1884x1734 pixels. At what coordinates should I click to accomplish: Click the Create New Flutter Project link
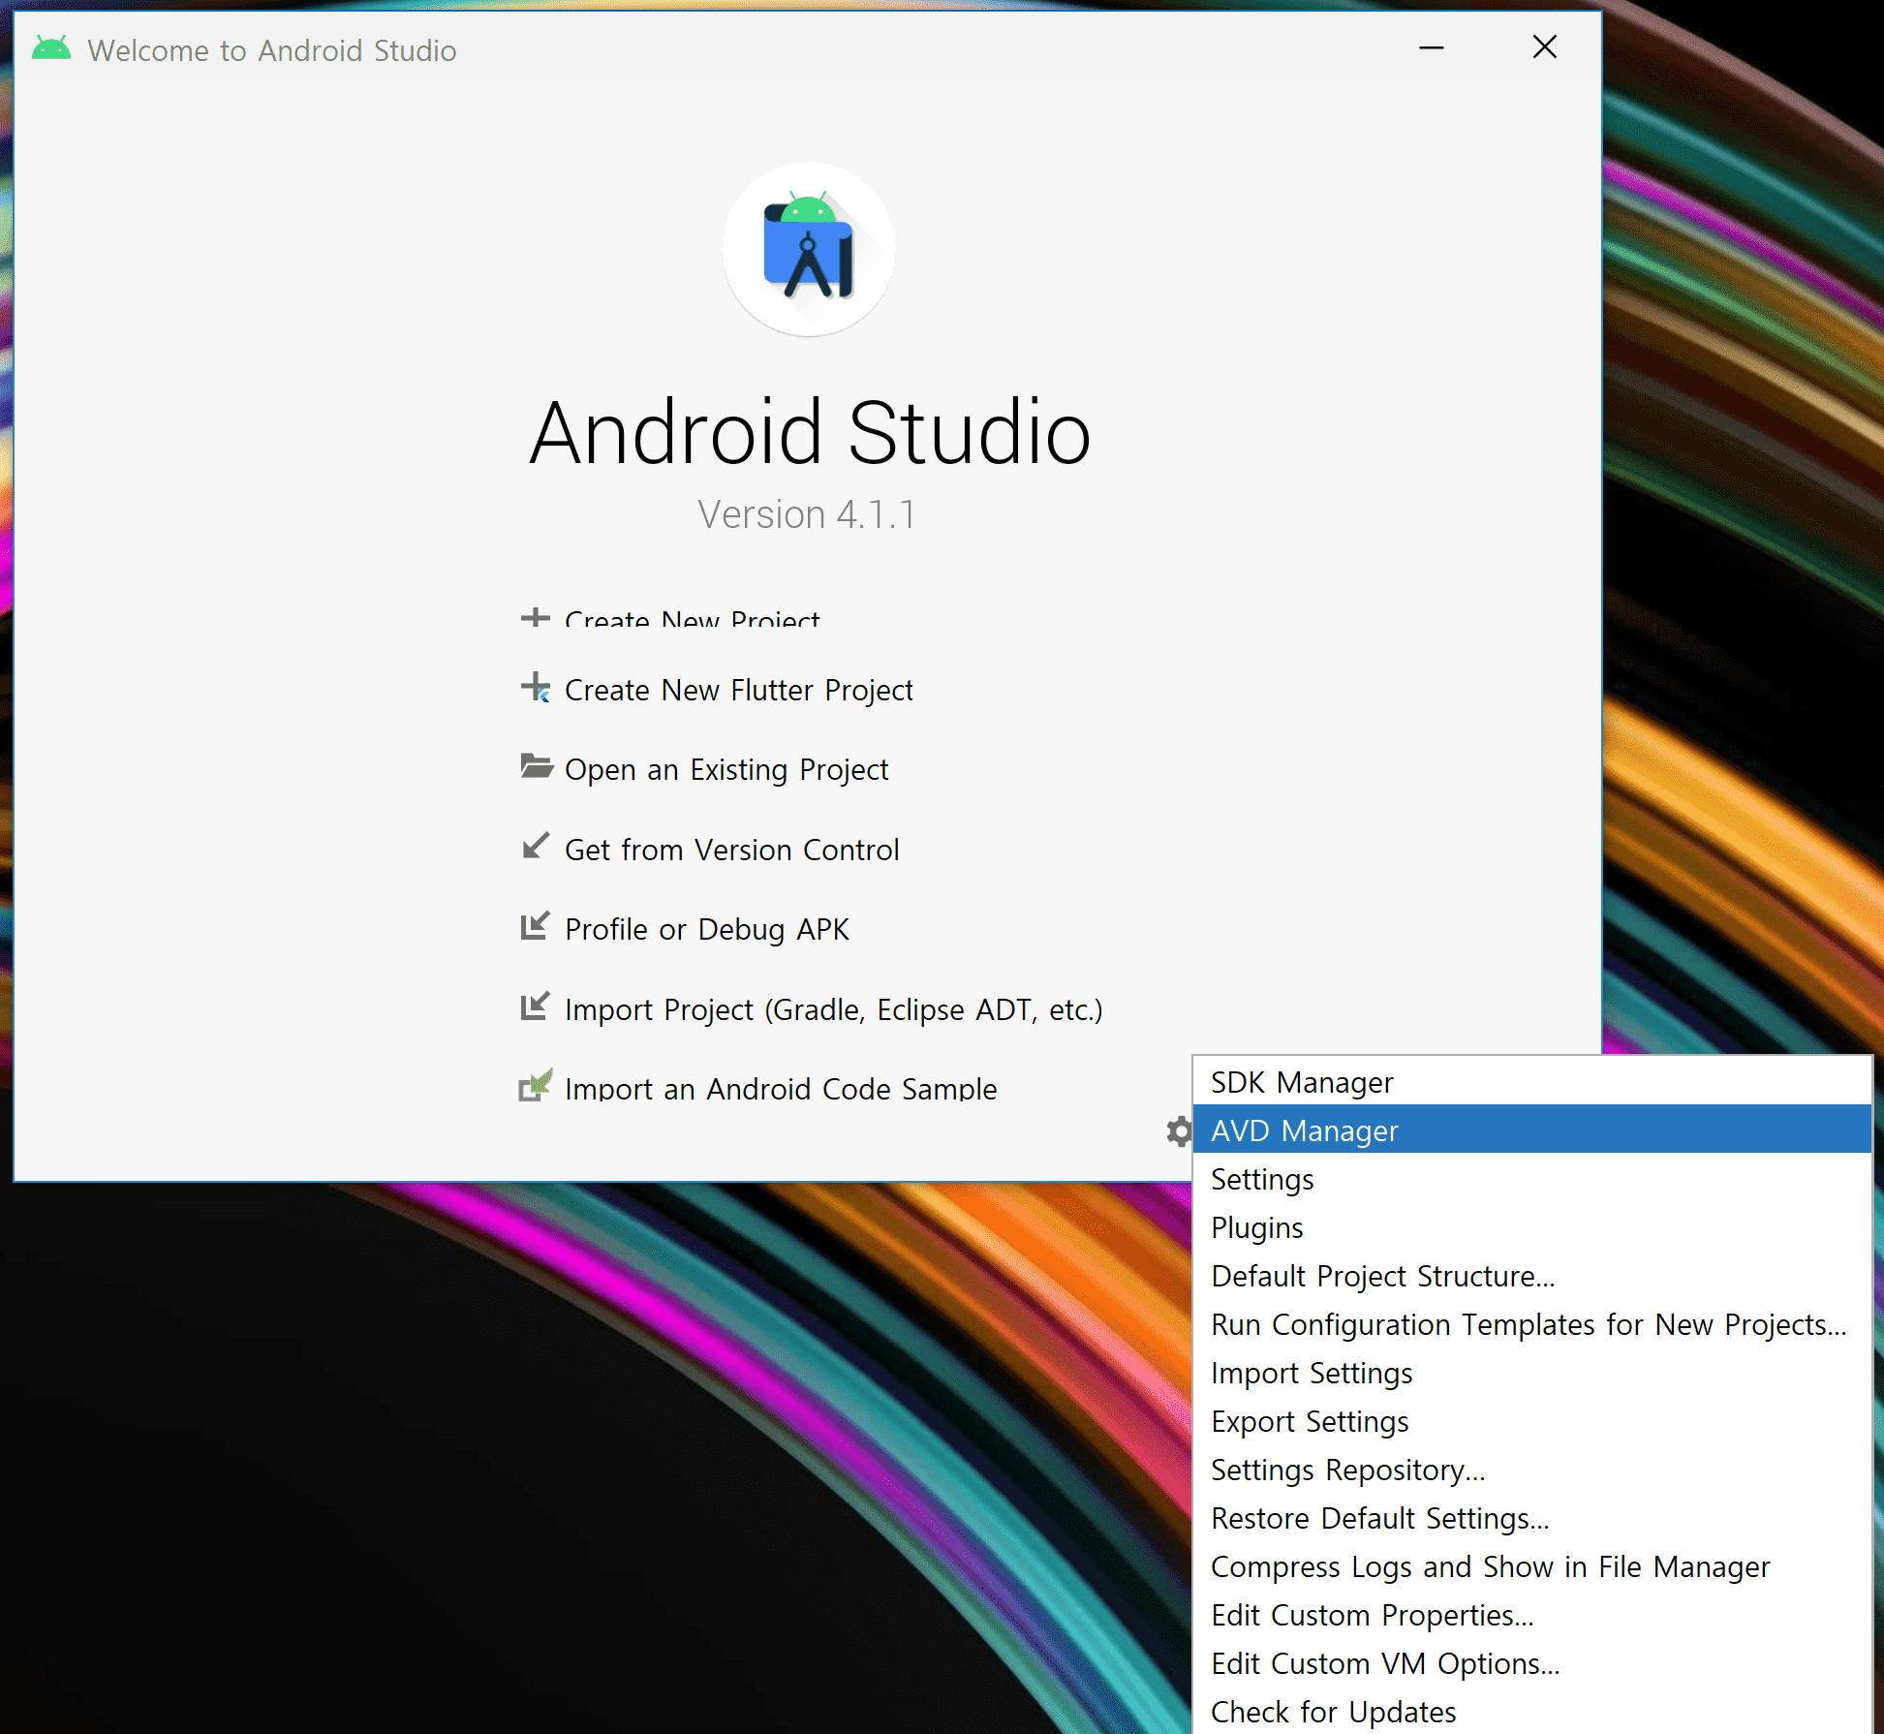point(738,690)
